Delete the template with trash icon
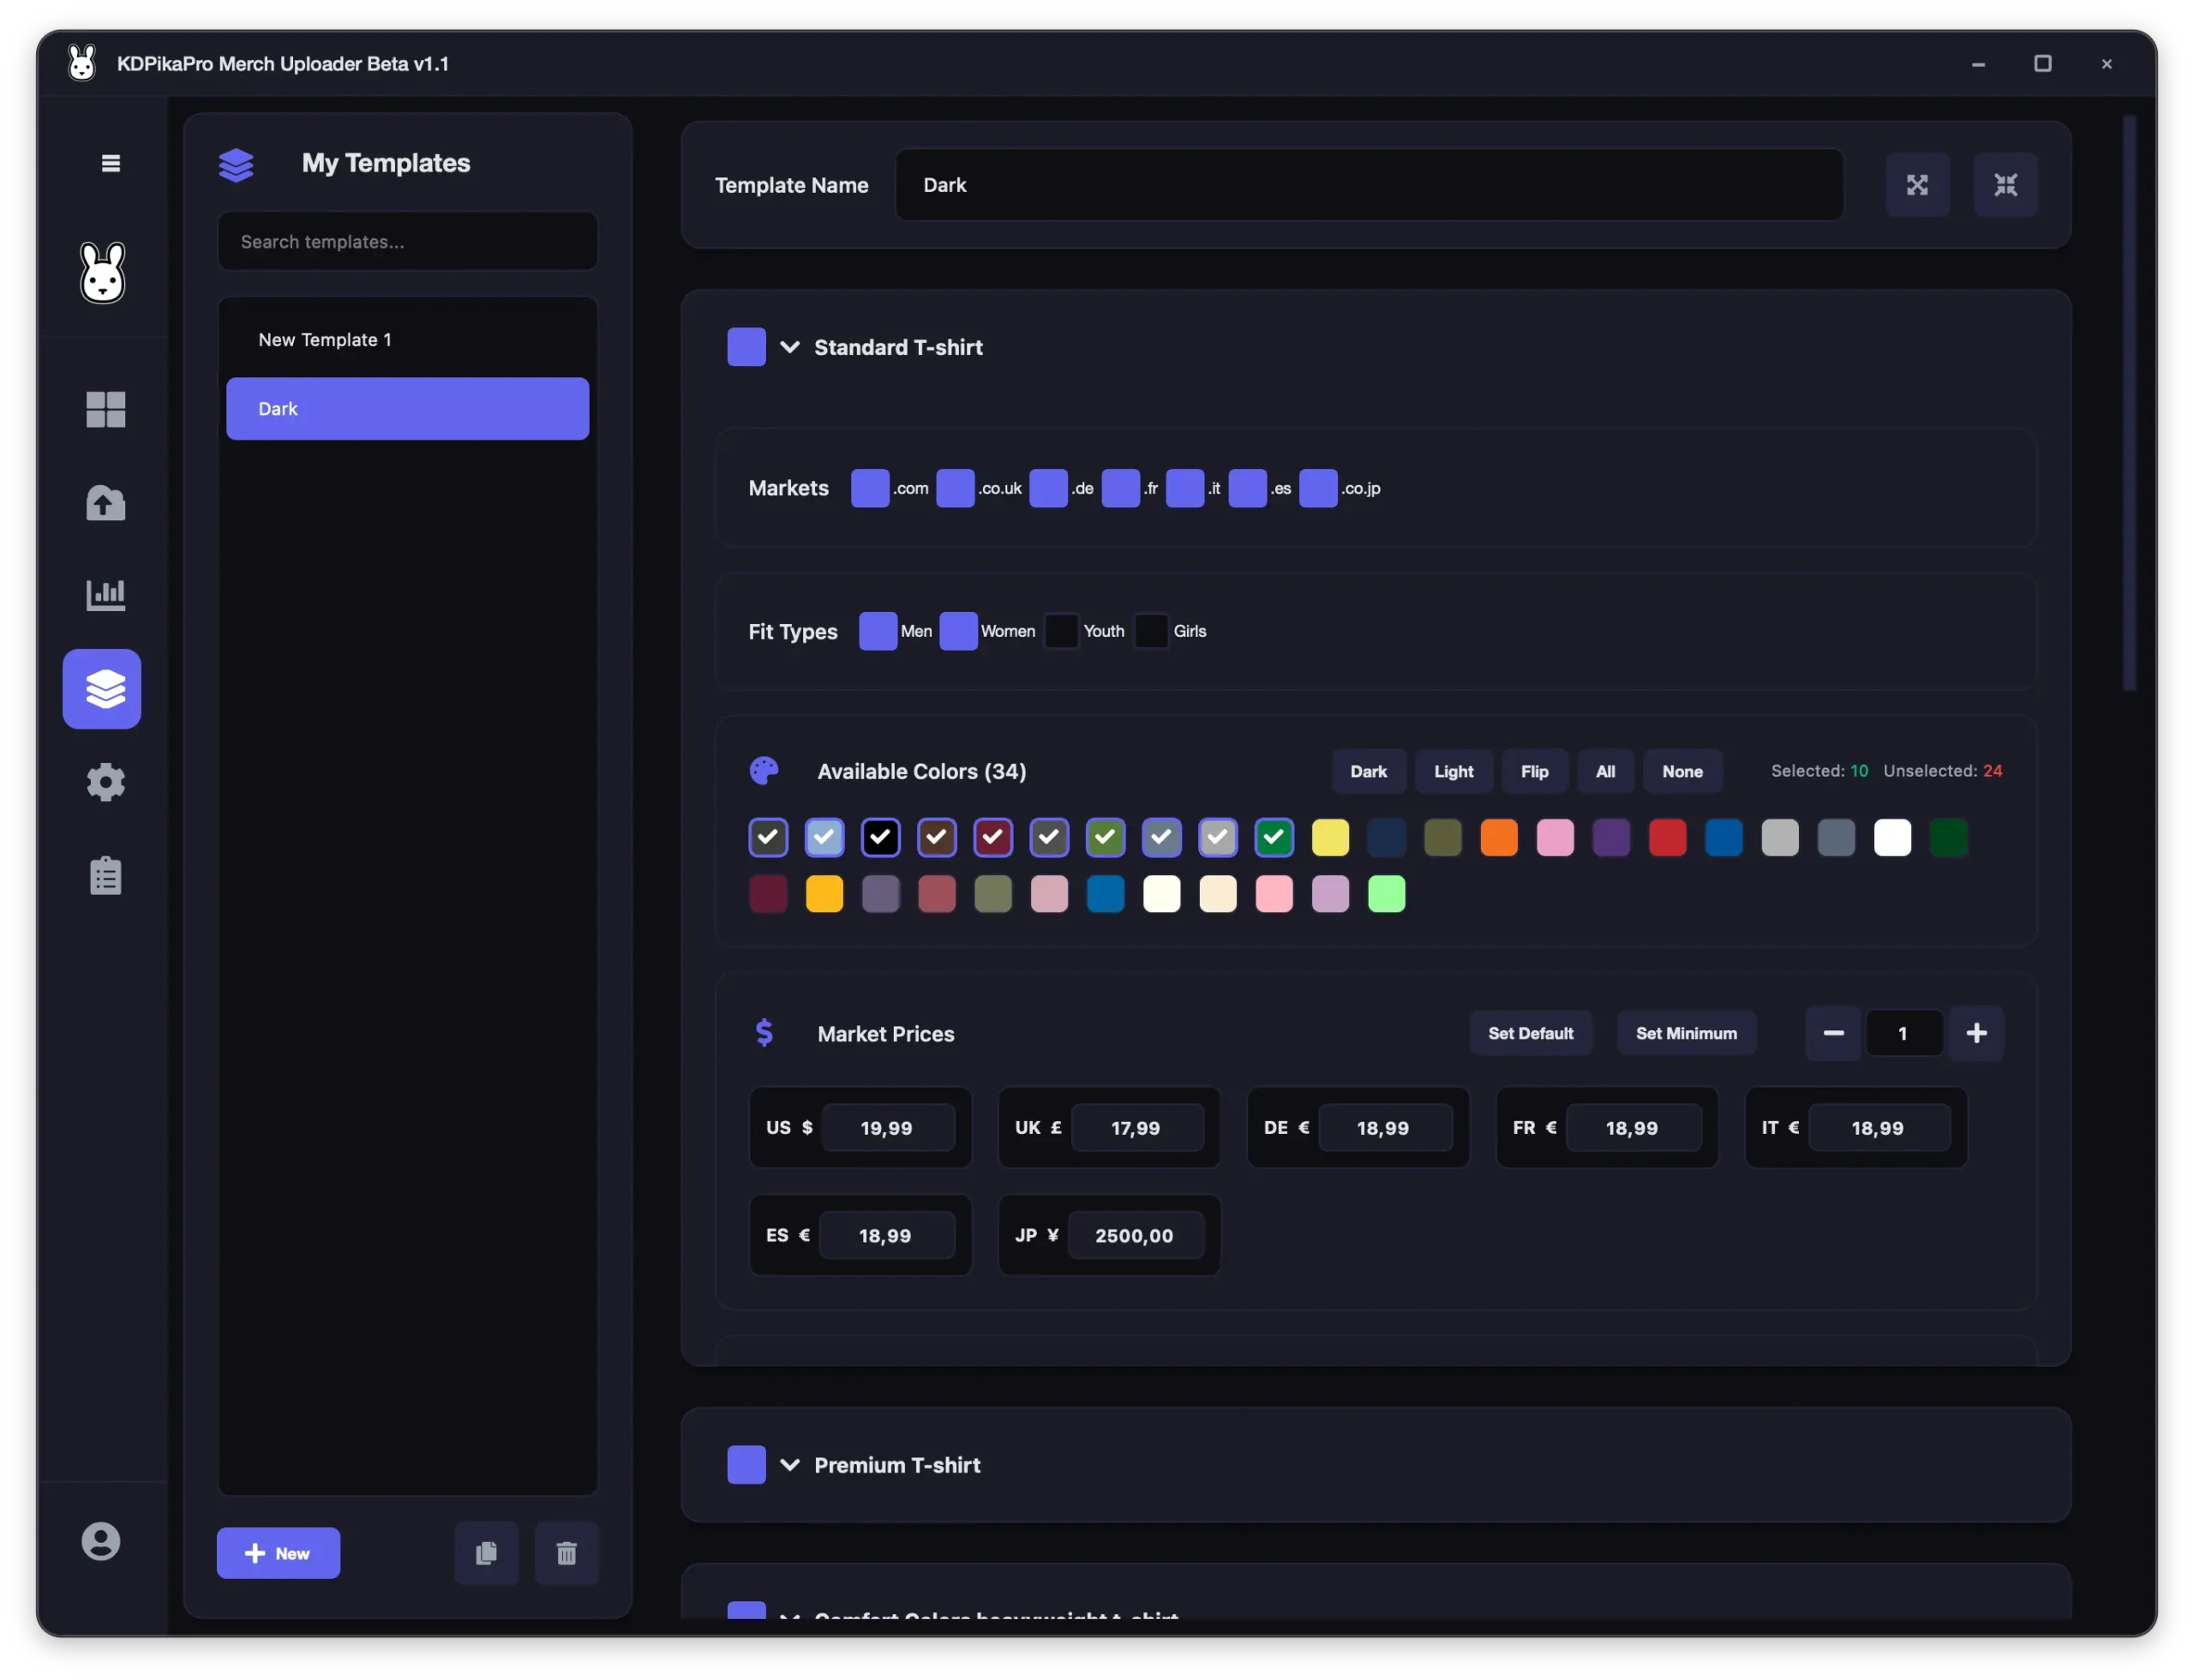 [566, 1553]
